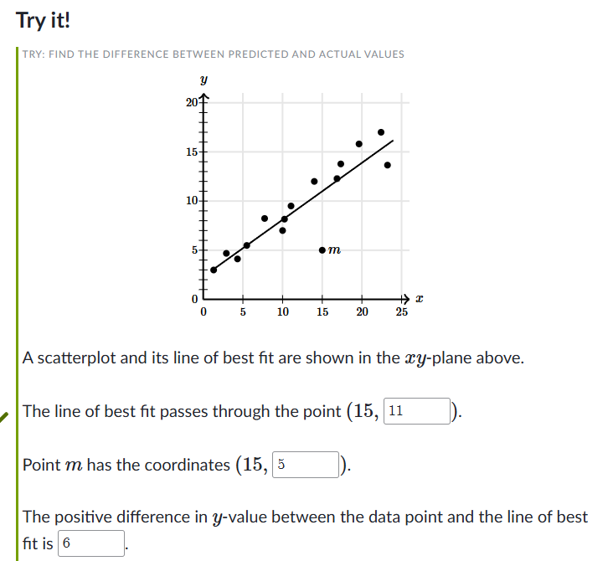Viewport: 608px width, 561px height.
Task: Click the x label at the horizontal axis end
Action: pos(420,298)
